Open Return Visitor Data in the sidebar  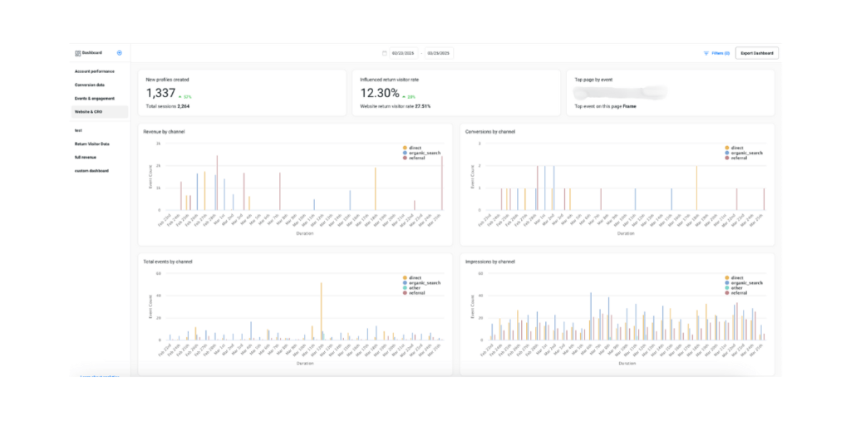tap(92, 144)
